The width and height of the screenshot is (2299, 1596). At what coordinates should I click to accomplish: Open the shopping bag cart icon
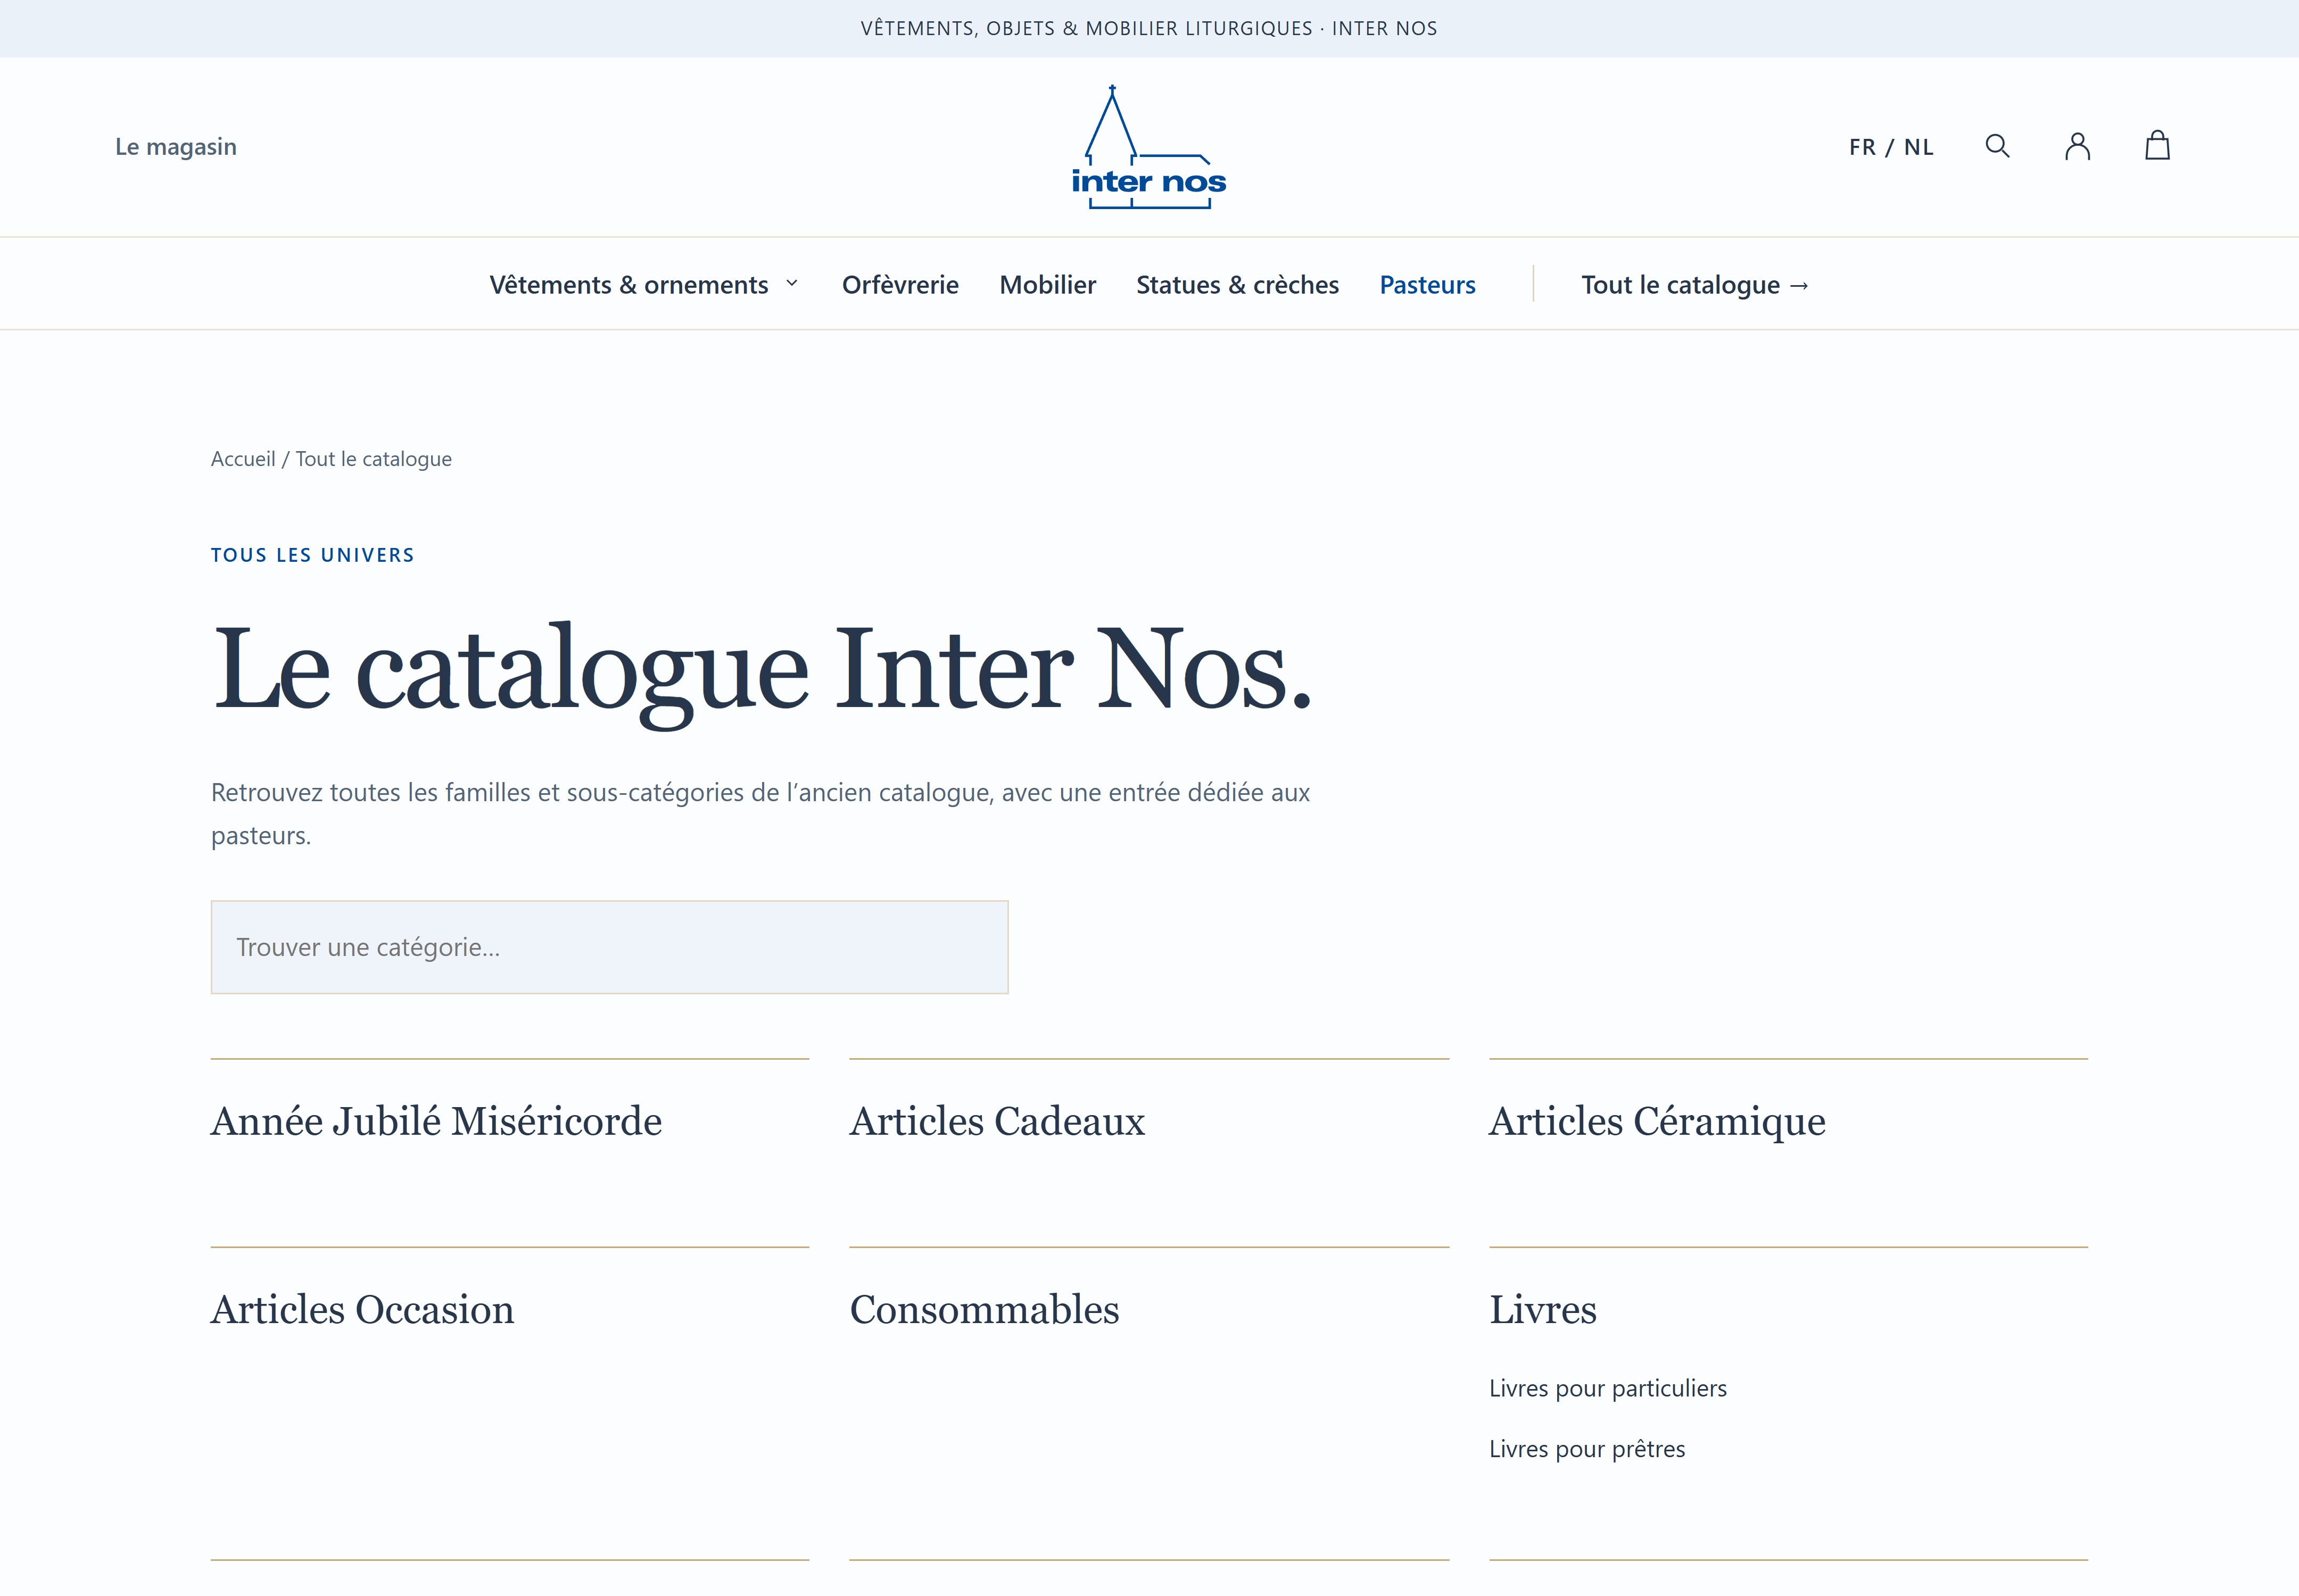(2157, 146)
